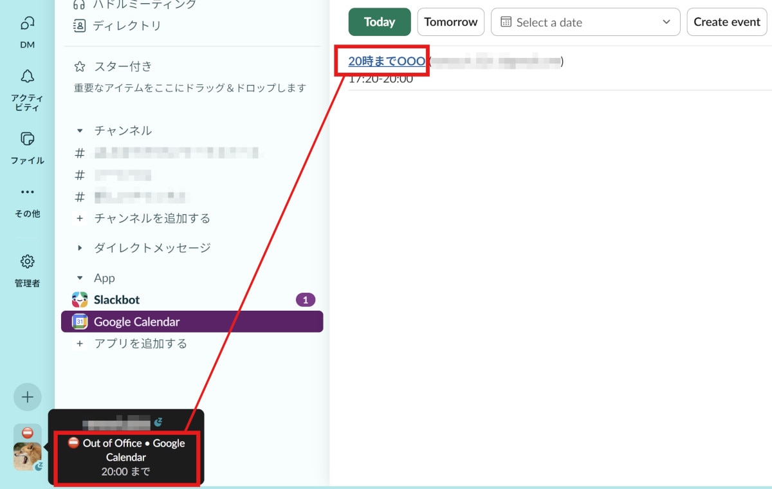Select Google Calendar in the app list

pyautogui.click(x=136, y=322)
